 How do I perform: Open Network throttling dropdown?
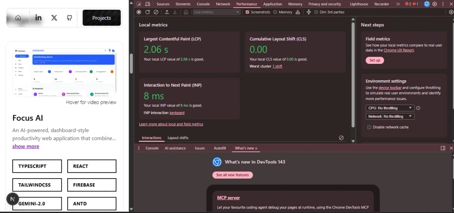click(390, 116)
